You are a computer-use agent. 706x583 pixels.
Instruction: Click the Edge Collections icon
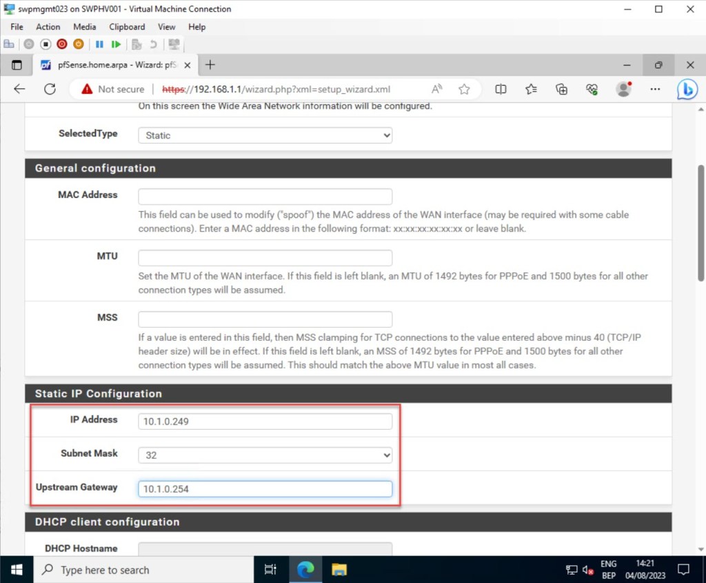tap(562, 89)
